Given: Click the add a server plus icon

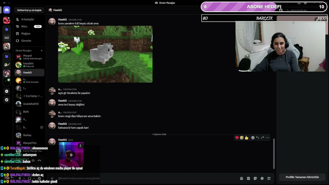Looking at the screenshot, I should (7, 91).
